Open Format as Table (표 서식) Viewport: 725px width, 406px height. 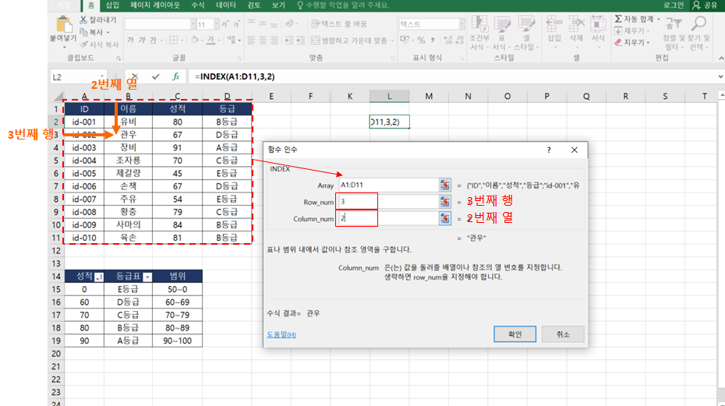click(x=501, y=33)
